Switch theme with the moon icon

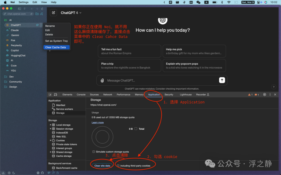click(x=14, y=173)
